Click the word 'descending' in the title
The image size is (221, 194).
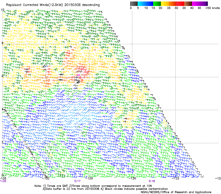click(91, 5)
